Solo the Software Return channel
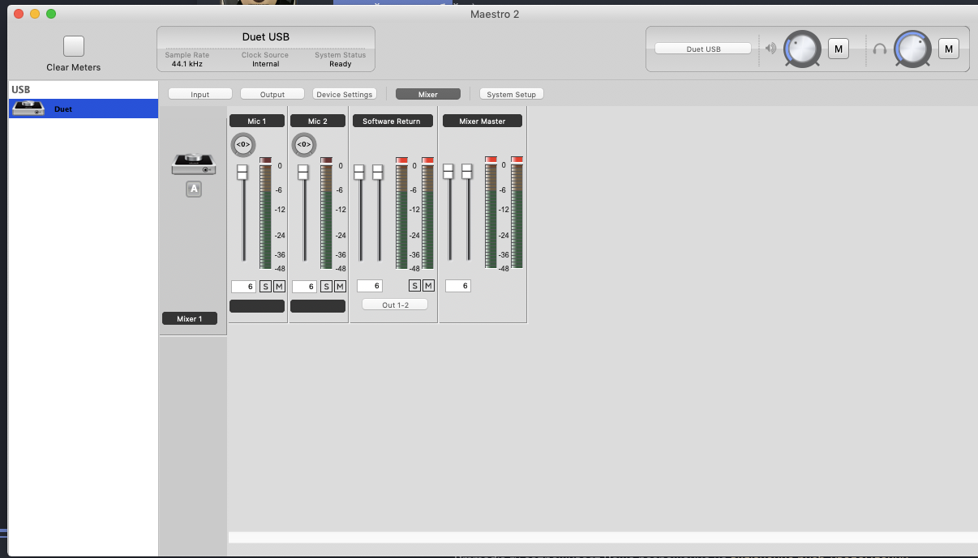This screenshot has width=978, height=558. click(414, 285)
